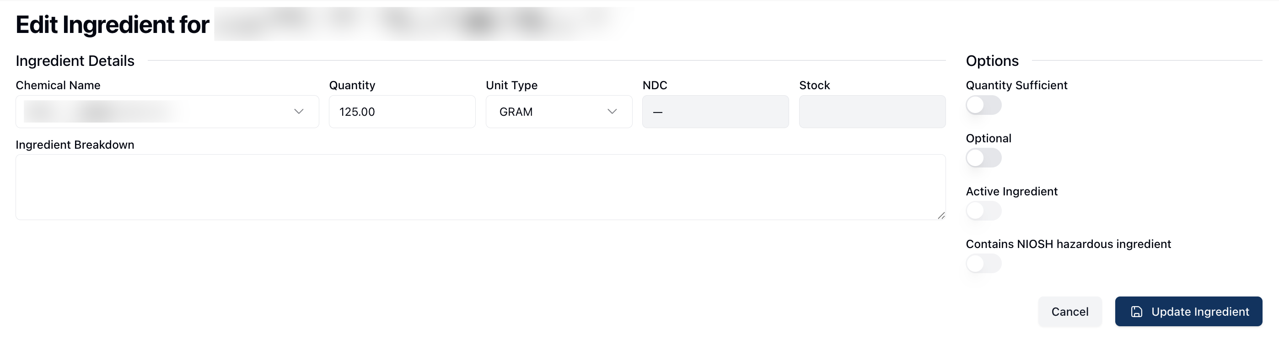The width and height of the screenshot is (1279, 345).
Task: Click inside the Ingredient Breakdown text area
Action: pos(480,187)
